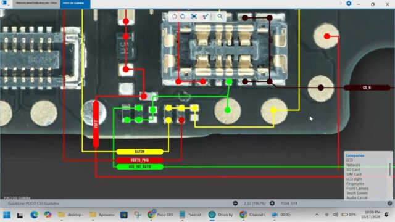Click the red VBIF28_PMU net label

tap(140, 160)
